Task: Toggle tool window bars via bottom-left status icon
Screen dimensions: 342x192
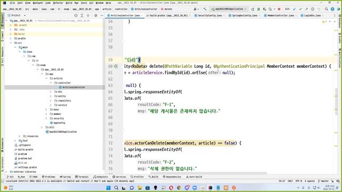Action: pyautogui.click(x=3, y=181)
